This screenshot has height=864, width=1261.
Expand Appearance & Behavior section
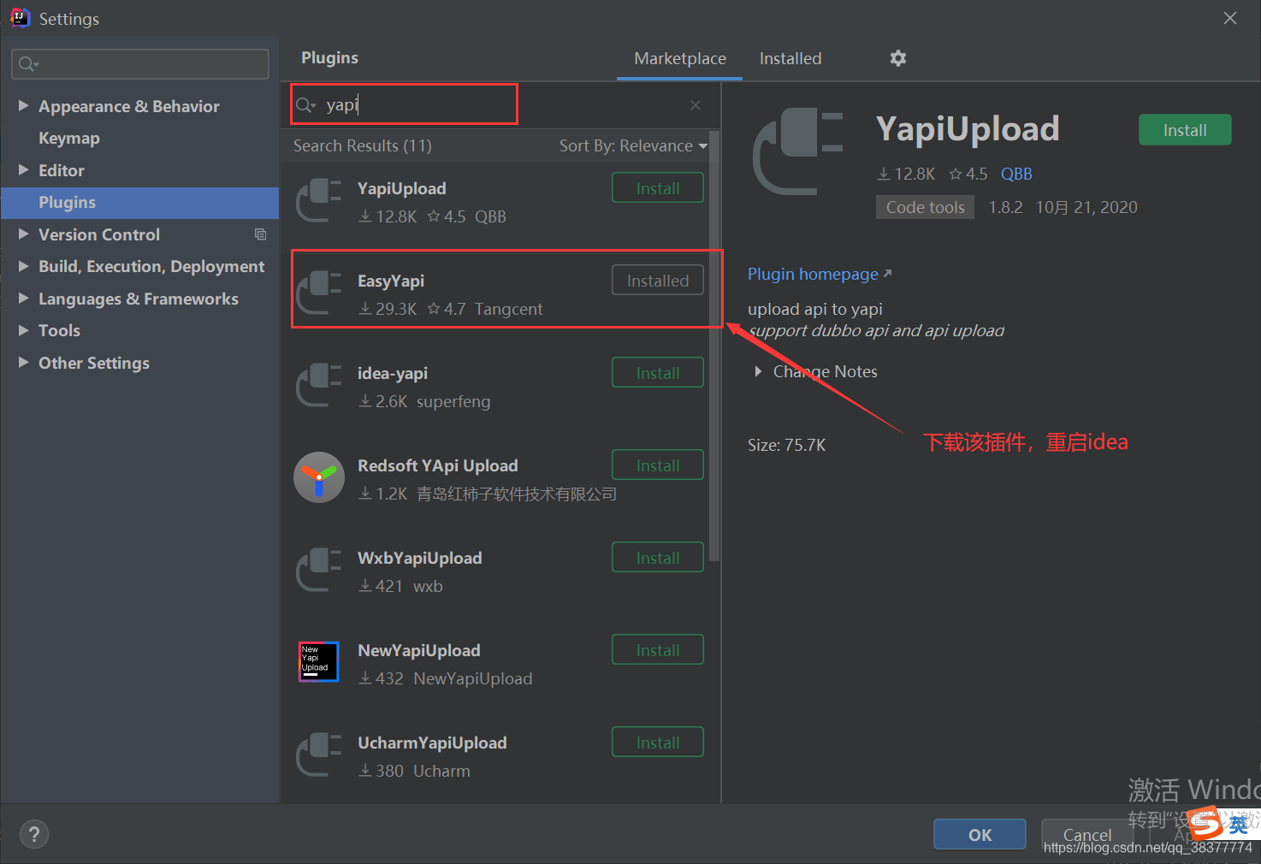pos(24,106)
